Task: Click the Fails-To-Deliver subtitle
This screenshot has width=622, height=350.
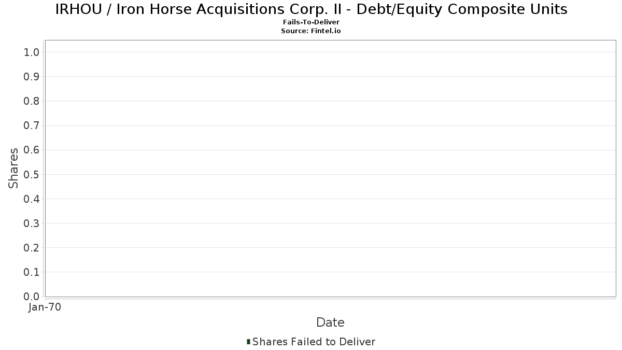Action: tap(311, 22)
